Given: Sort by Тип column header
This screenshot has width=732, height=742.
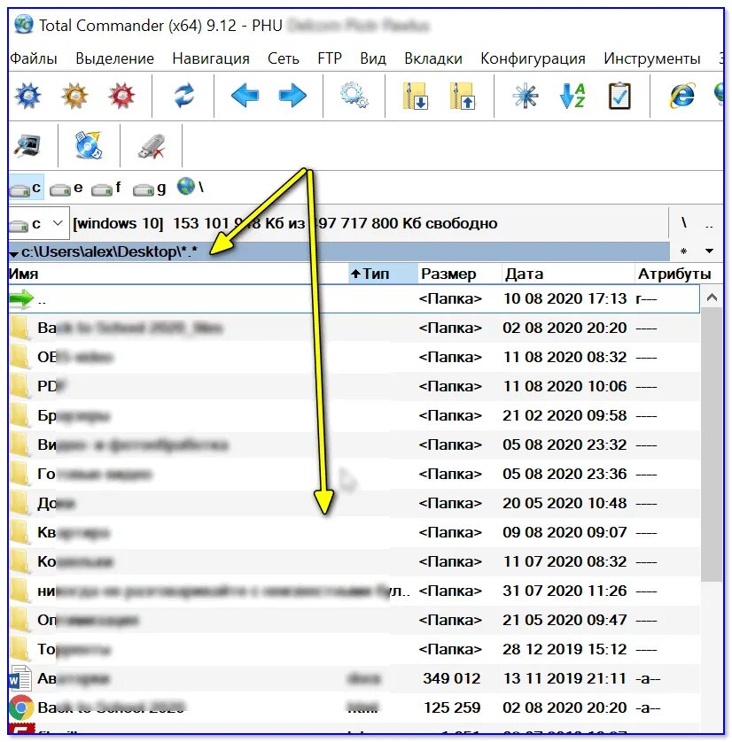Looking at the screenshot, I should (383, 274).
